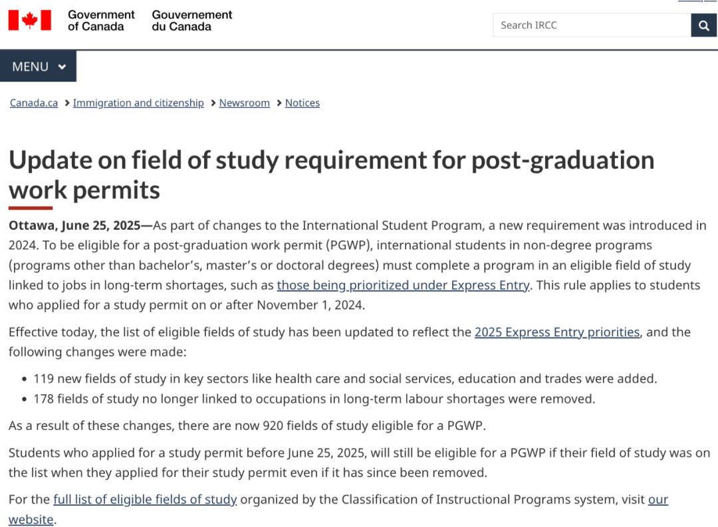Expand the MENU dropdown
Viewport: 718px width, 527px height.
[x=38, y=66]
